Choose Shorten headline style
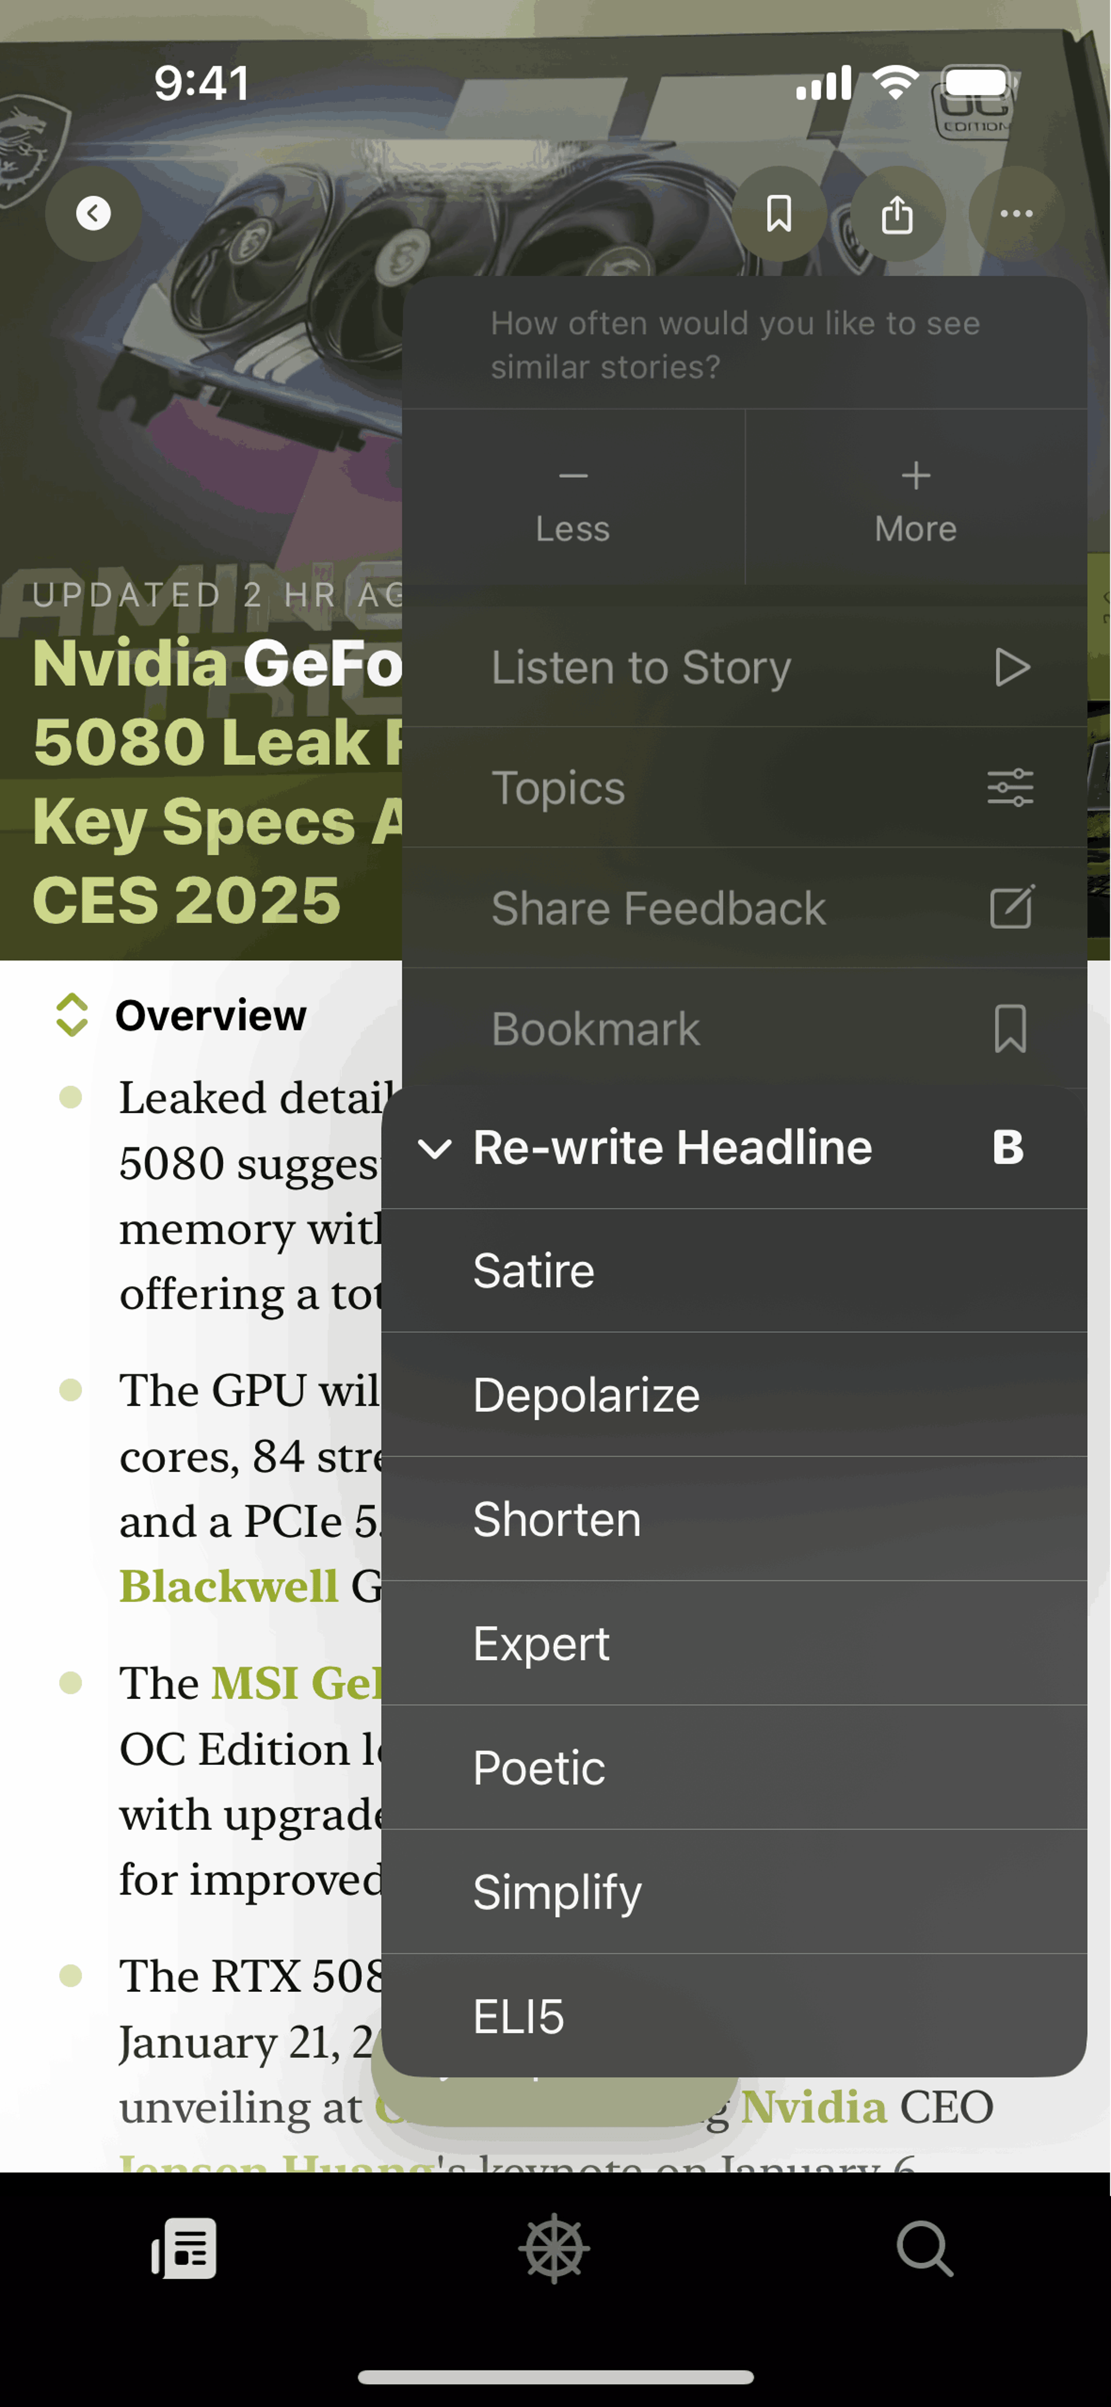 [x=734, y=1520]
